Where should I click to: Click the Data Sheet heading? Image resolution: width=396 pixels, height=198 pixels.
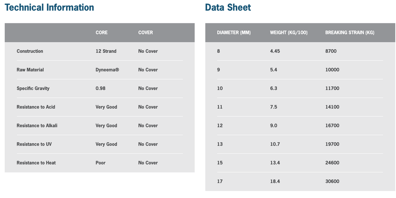pos(228,8)
